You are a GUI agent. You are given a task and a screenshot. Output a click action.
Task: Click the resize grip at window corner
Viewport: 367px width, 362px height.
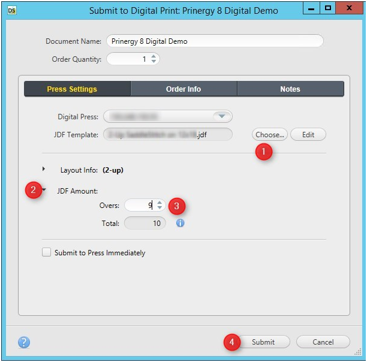[x=358, y=352]
